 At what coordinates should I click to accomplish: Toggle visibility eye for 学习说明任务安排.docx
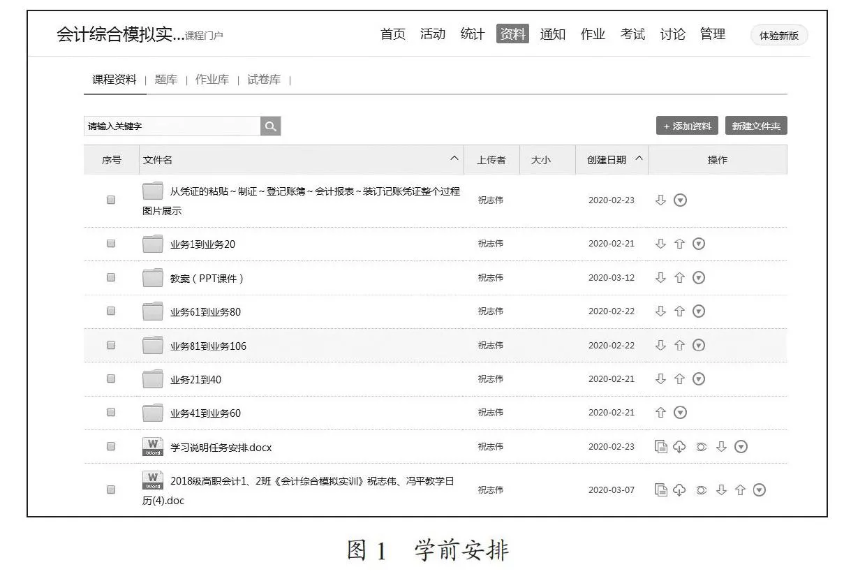click(702, 447)
